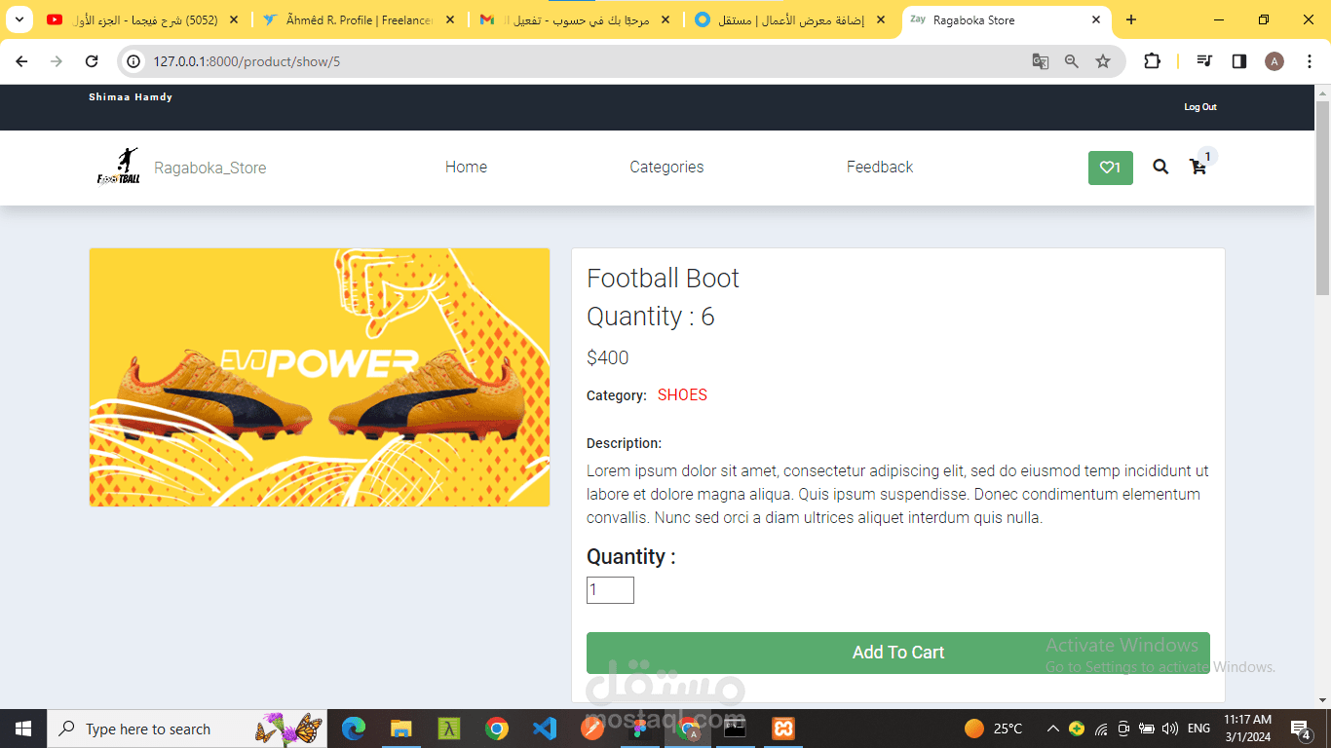View site information icon in address bar

tap(135, 61)
